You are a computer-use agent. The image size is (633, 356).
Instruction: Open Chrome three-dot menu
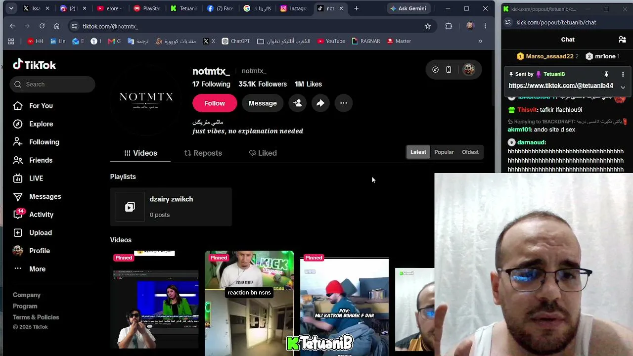[x=485, y=26]
